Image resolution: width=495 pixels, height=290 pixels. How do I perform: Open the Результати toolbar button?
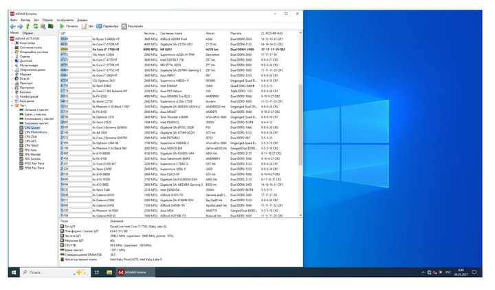(132, 26)
